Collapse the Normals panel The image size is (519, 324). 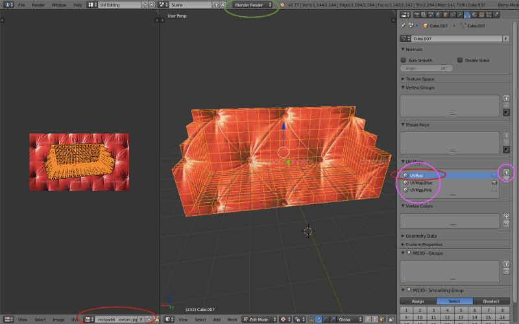pyautogui.click(x=403, y=49)
